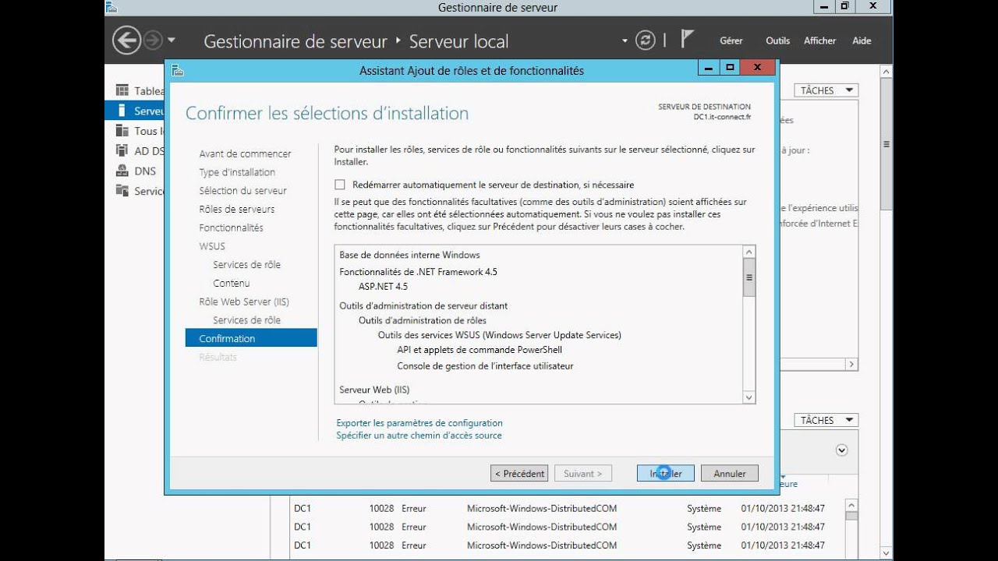Click ASP.NET 4.5 in the selections list

383,286
